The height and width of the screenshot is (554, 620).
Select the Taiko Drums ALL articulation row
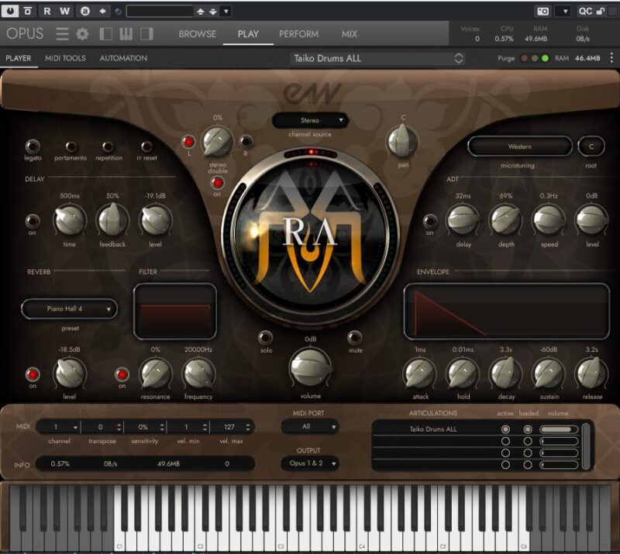(x=432, y=429)
